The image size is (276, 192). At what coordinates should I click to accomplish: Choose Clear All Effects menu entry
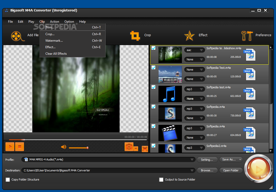pyautogui.click(x=72, y=54)
